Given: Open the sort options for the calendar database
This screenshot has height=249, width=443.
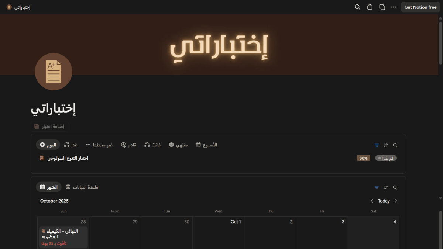Looking at the screenshot, I should (386, 187).
